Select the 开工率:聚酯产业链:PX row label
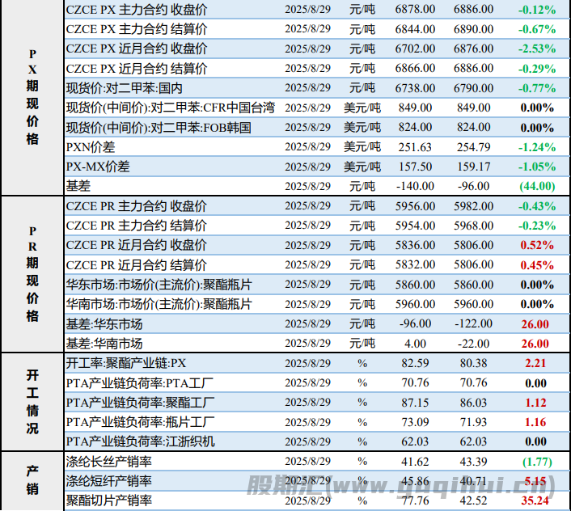The image size is (571, 511). pos(126,363)
